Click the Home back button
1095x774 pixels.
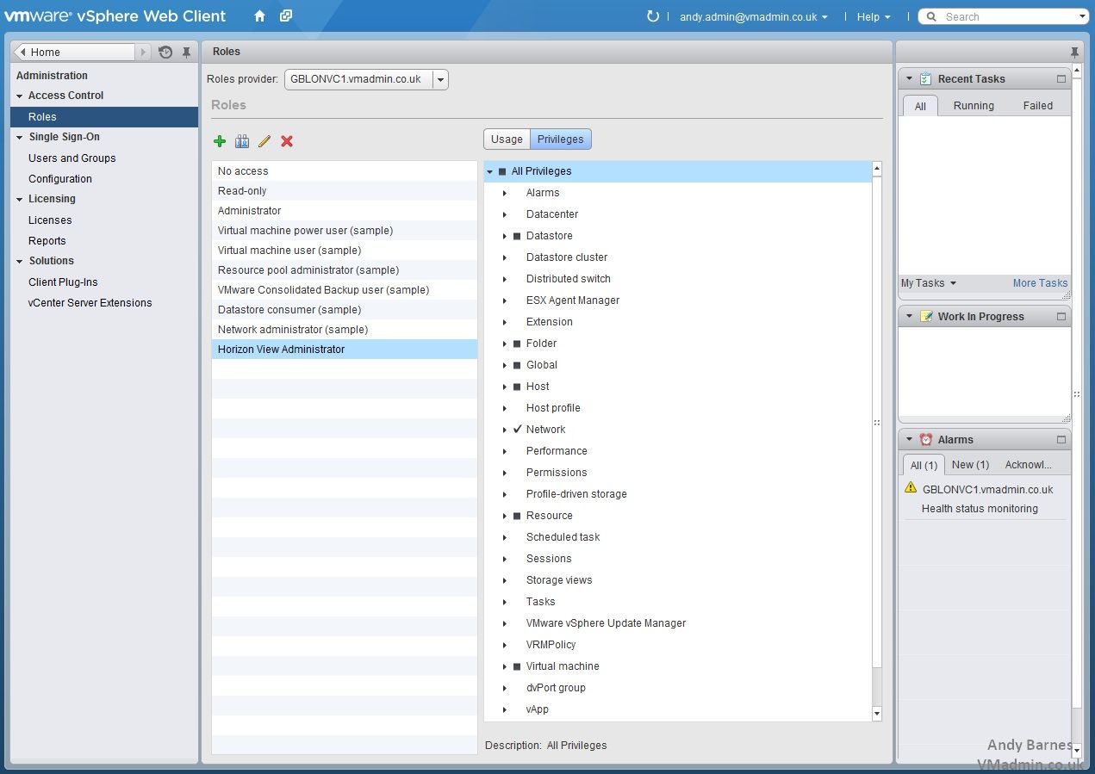tap(75, 53)
